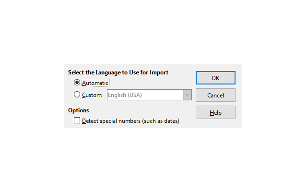This screenshot has height=192, width=307.
Task: Tick the special numbers detection box
Action: coord(77,120)
